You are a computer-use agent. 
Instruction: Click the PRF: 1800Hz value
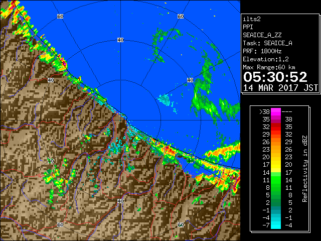(x=262, y=51)
